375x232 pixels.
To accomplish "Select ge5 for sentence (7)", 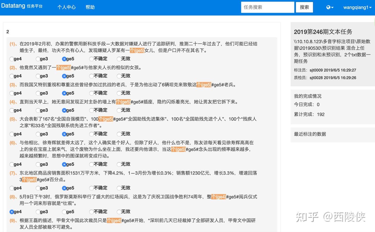I will 64,188.
